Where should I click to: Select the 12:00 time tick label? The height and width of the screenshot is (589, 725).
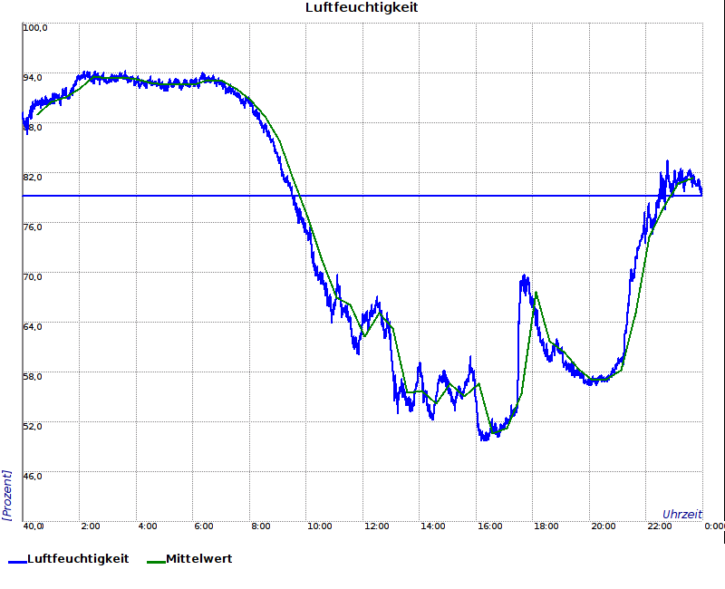click(x=376, y=526)
